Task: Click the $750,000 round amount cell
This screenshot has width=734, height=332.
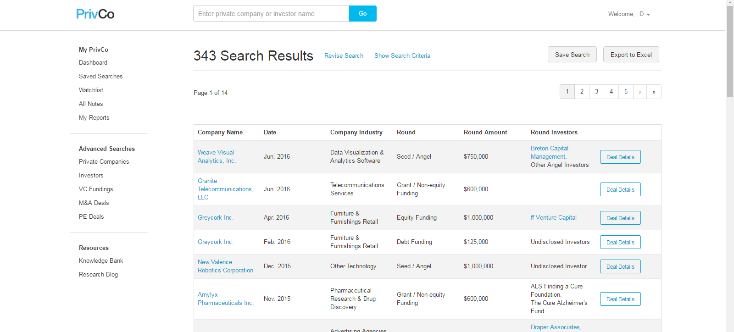Action: pyautogui.click(x=476, y=156)
